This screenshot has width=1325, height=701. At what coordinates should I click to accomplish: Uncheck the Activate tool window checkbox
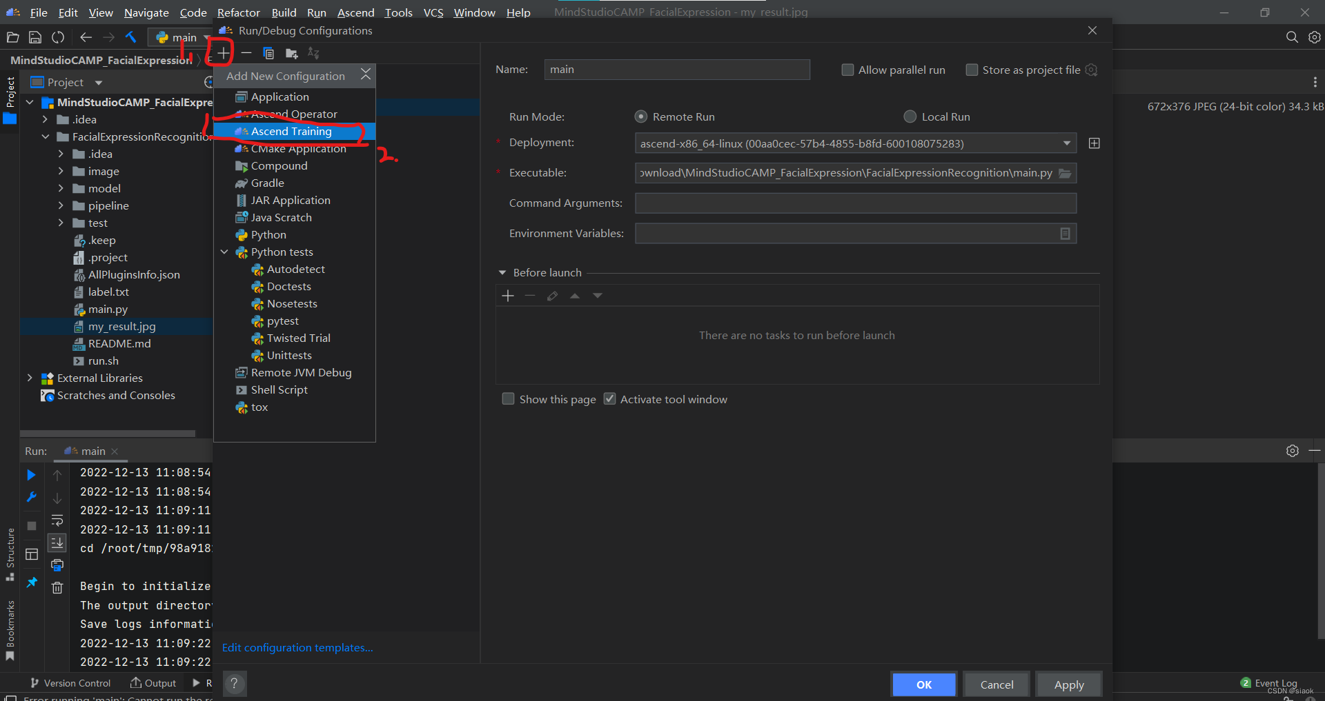609,398
